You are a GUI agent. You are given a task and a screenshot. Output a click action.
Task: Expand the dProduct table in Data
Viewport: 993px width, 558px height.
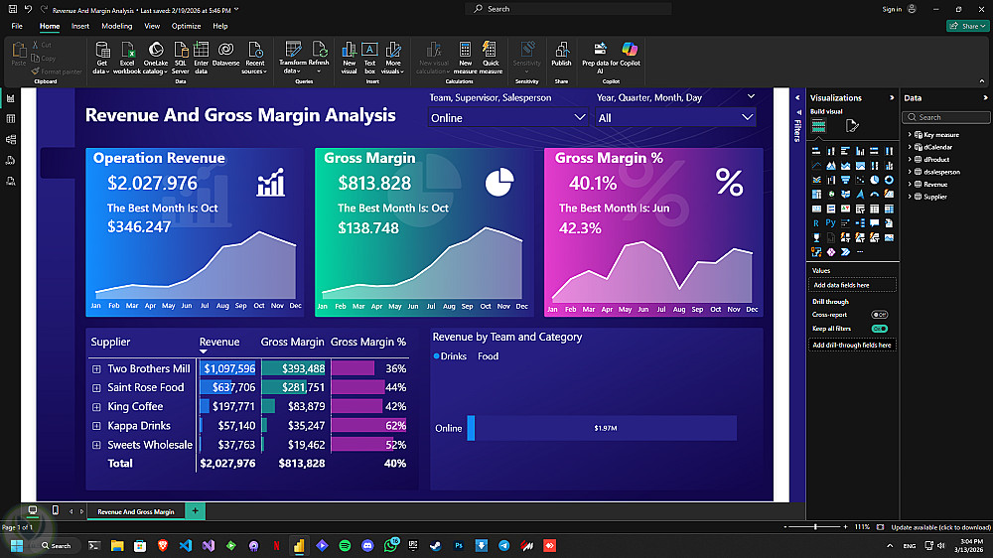[x=910, y=160]
